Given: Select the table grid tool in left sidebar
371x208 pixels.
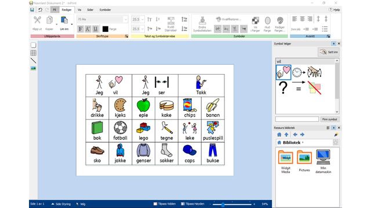Looking at the screenshot, I should (34, 53).
